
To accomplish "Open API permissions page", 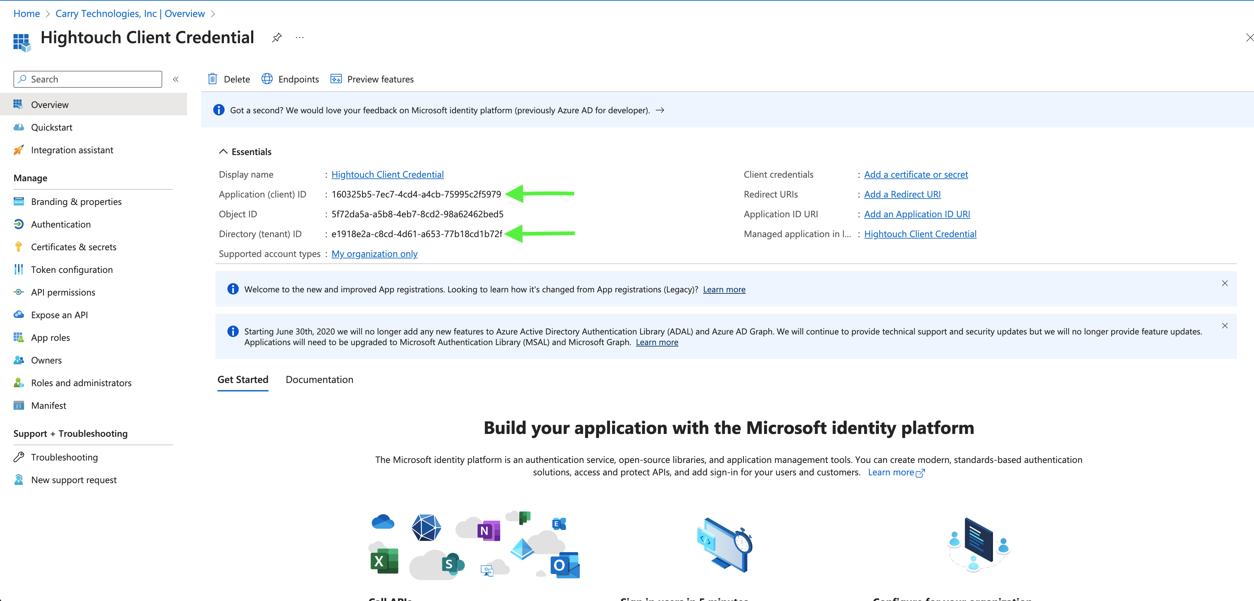I will [x=94, y=292].
